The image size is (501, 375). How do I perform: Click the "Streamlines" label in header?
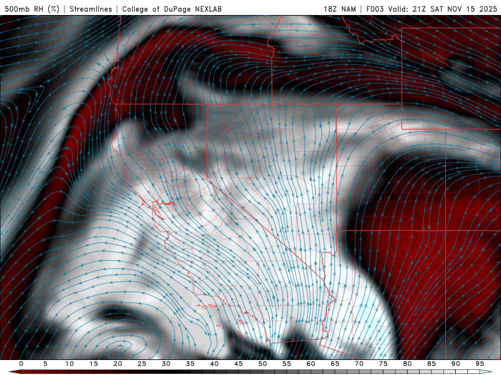(91, 9)
